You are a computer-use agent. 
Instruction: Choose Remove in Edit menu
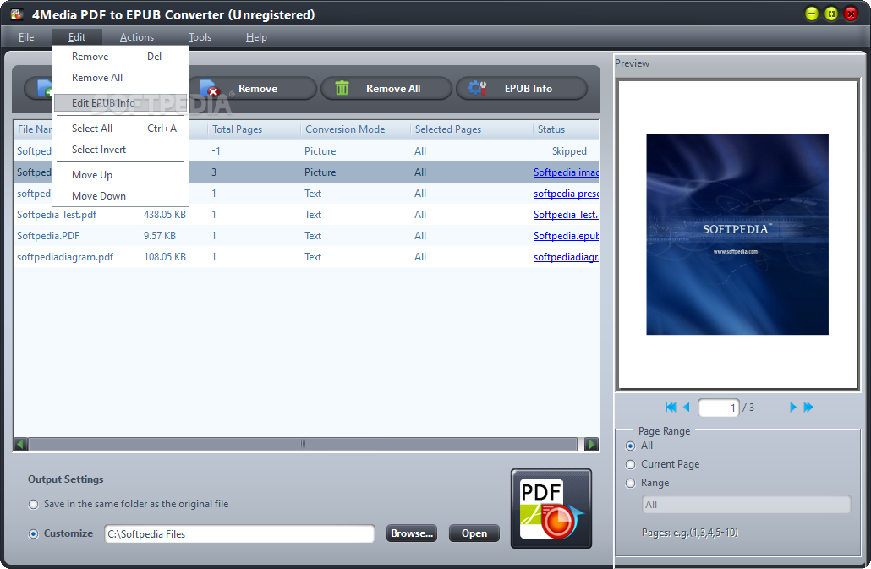[121, 57]
